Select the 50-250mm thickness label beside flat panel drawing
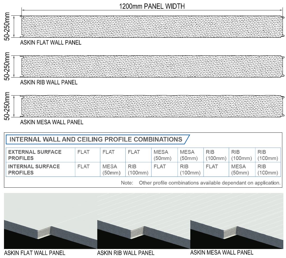Viewport: 286px width, 258px height. coord(7,27)
